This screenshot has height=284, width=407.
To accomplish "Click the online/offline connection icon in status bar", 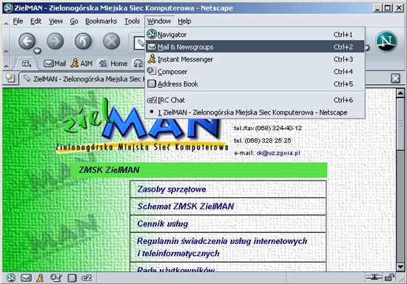I will click(374, 277).
